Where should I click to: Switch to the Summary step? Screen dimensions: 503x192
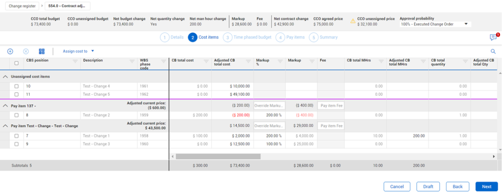coord(324,37)
